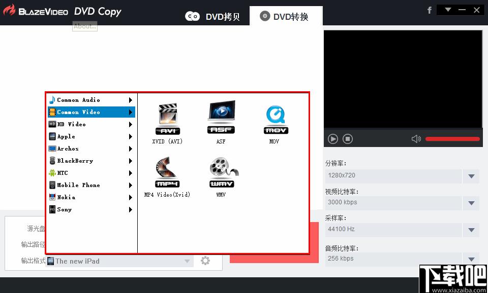Choose the WMV film reel icon
Screen dimensions: 488x293
(x=224, y=172)
